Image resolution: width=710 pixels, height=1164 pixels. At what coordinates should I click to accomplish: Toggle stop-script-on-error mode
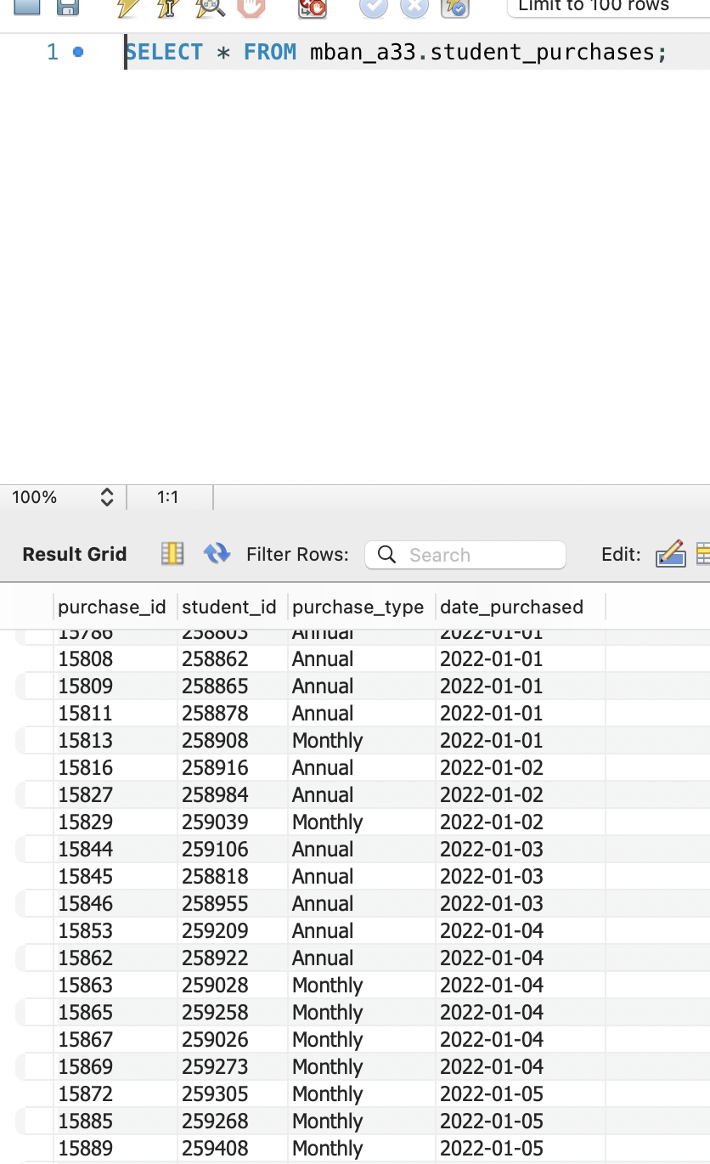(311, 9)
